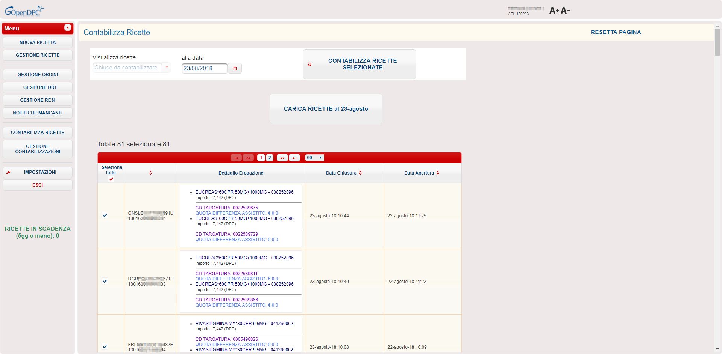Decrease font size with A- icon

pyautogui.click(x=566, y=11)
